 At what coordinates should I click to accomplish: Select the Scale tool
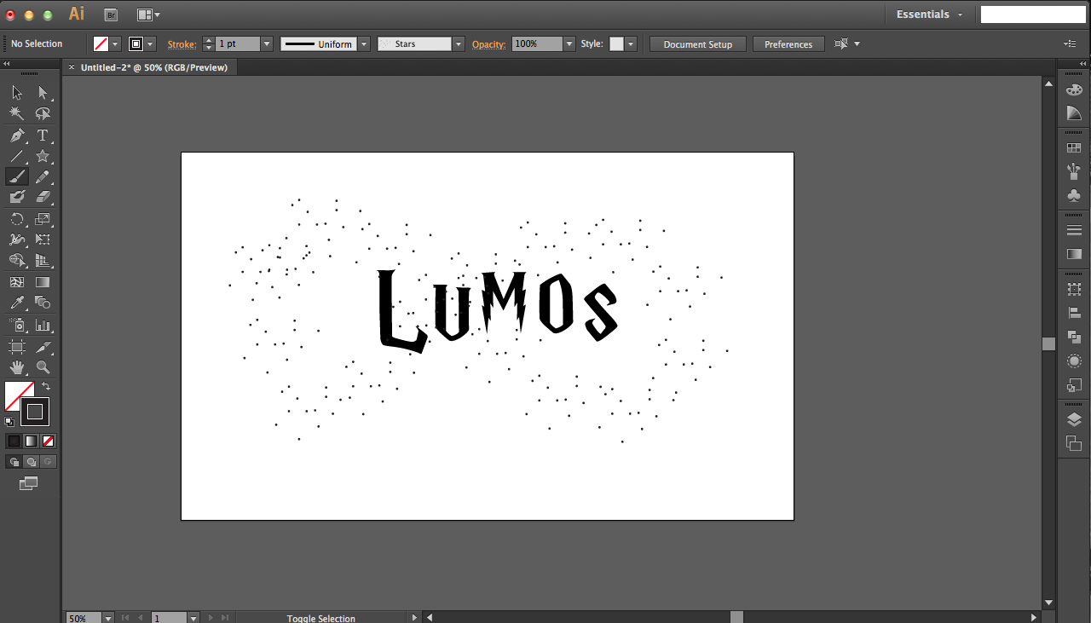pos(43,219)
